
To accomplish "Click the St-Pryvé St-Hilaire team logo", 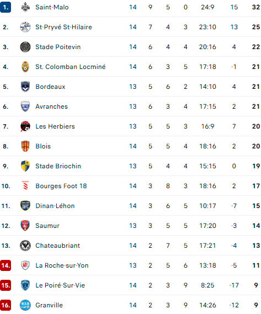I will point(25,27).
